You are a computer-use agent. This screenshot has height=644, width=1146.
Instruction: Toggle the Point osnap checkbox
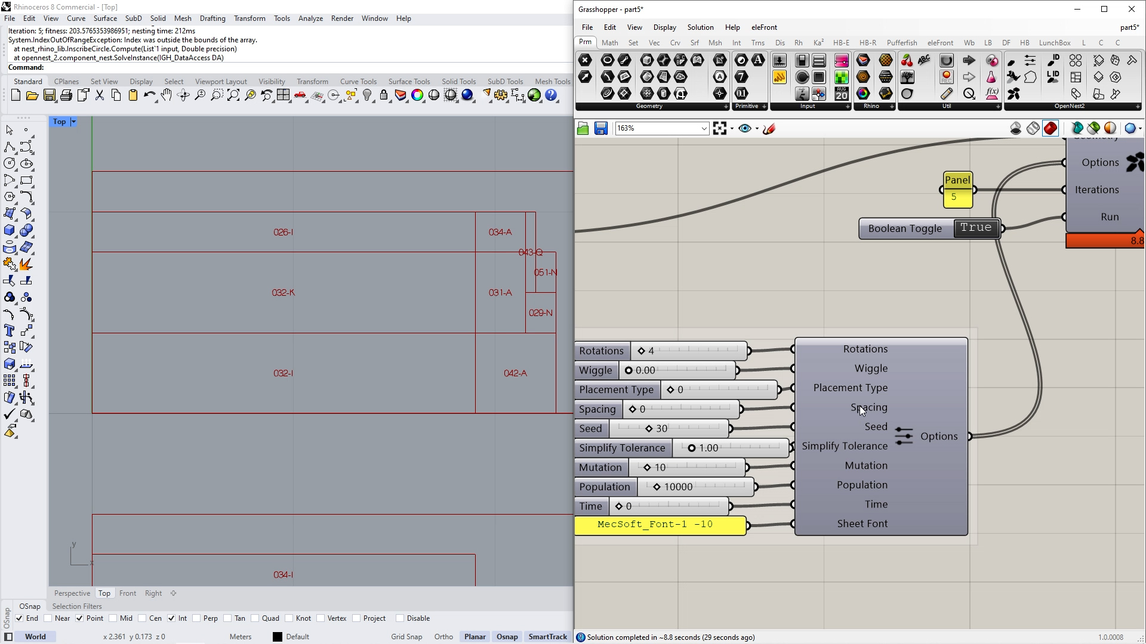(79, 618)
